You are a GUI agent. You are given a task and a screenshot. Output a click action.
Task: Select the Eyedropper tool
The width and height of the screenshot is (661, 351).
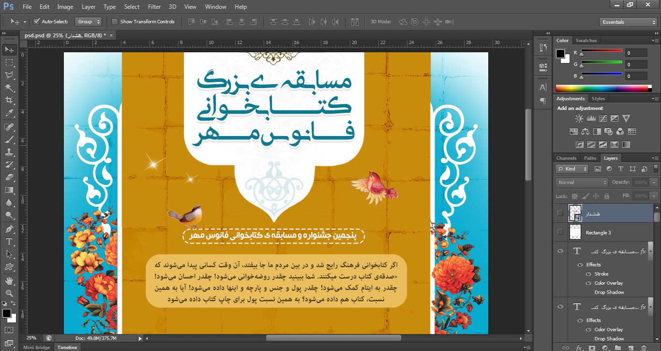(9, 113)
